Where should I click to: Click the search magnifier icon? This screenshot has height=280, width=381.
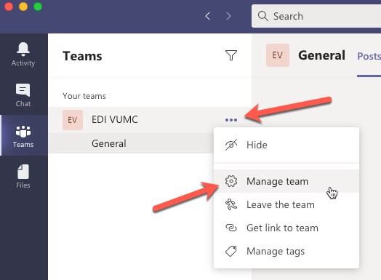pos(263,16)
